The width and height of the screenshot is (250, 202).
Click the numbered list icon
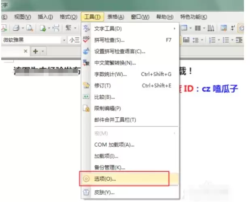click(212, 40)
